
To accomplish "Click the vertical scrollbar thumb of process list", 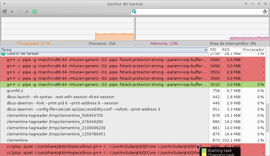I will 267,118.
